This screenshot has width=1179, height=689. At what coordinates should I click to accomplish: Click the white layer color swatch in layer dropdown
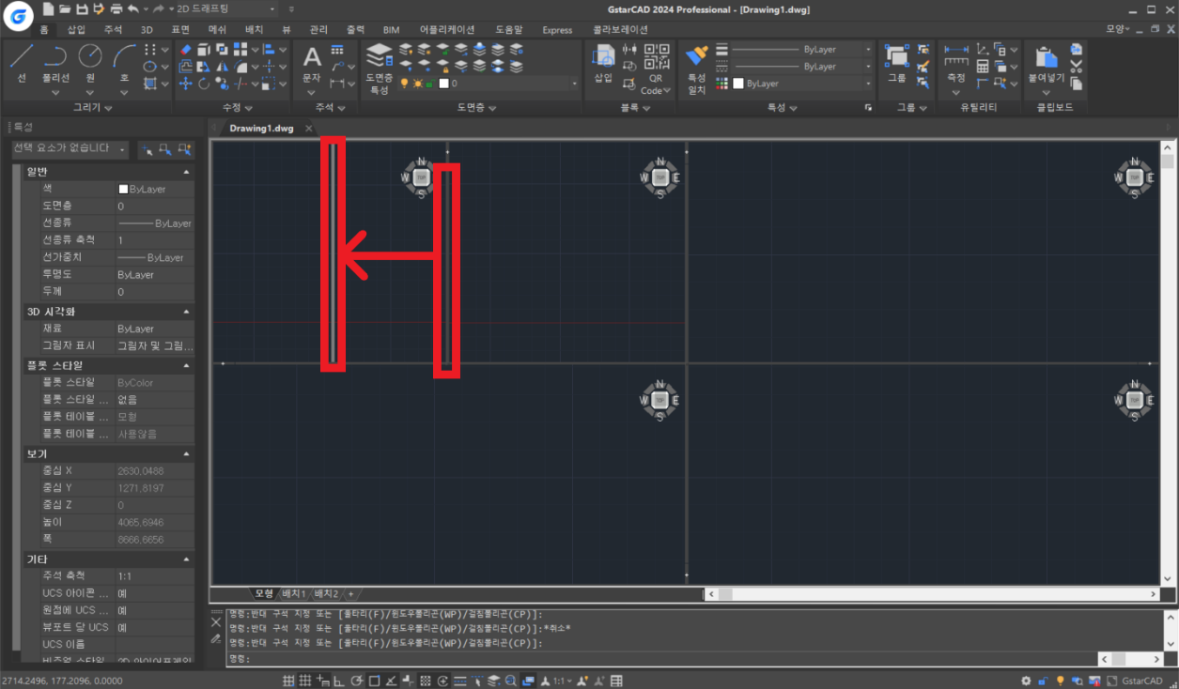point(443,84)
